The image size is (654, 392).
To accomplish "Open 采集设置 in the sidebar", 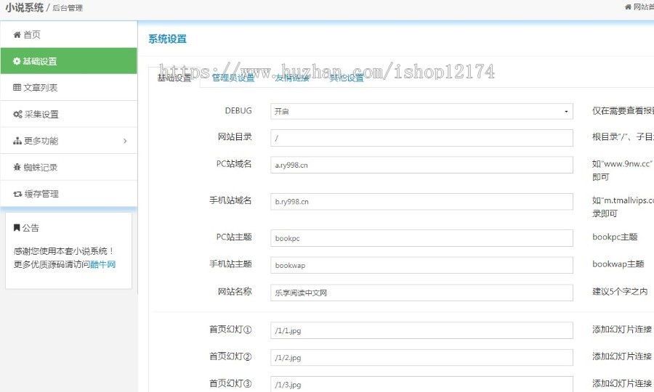I will [x=69, y=114].
